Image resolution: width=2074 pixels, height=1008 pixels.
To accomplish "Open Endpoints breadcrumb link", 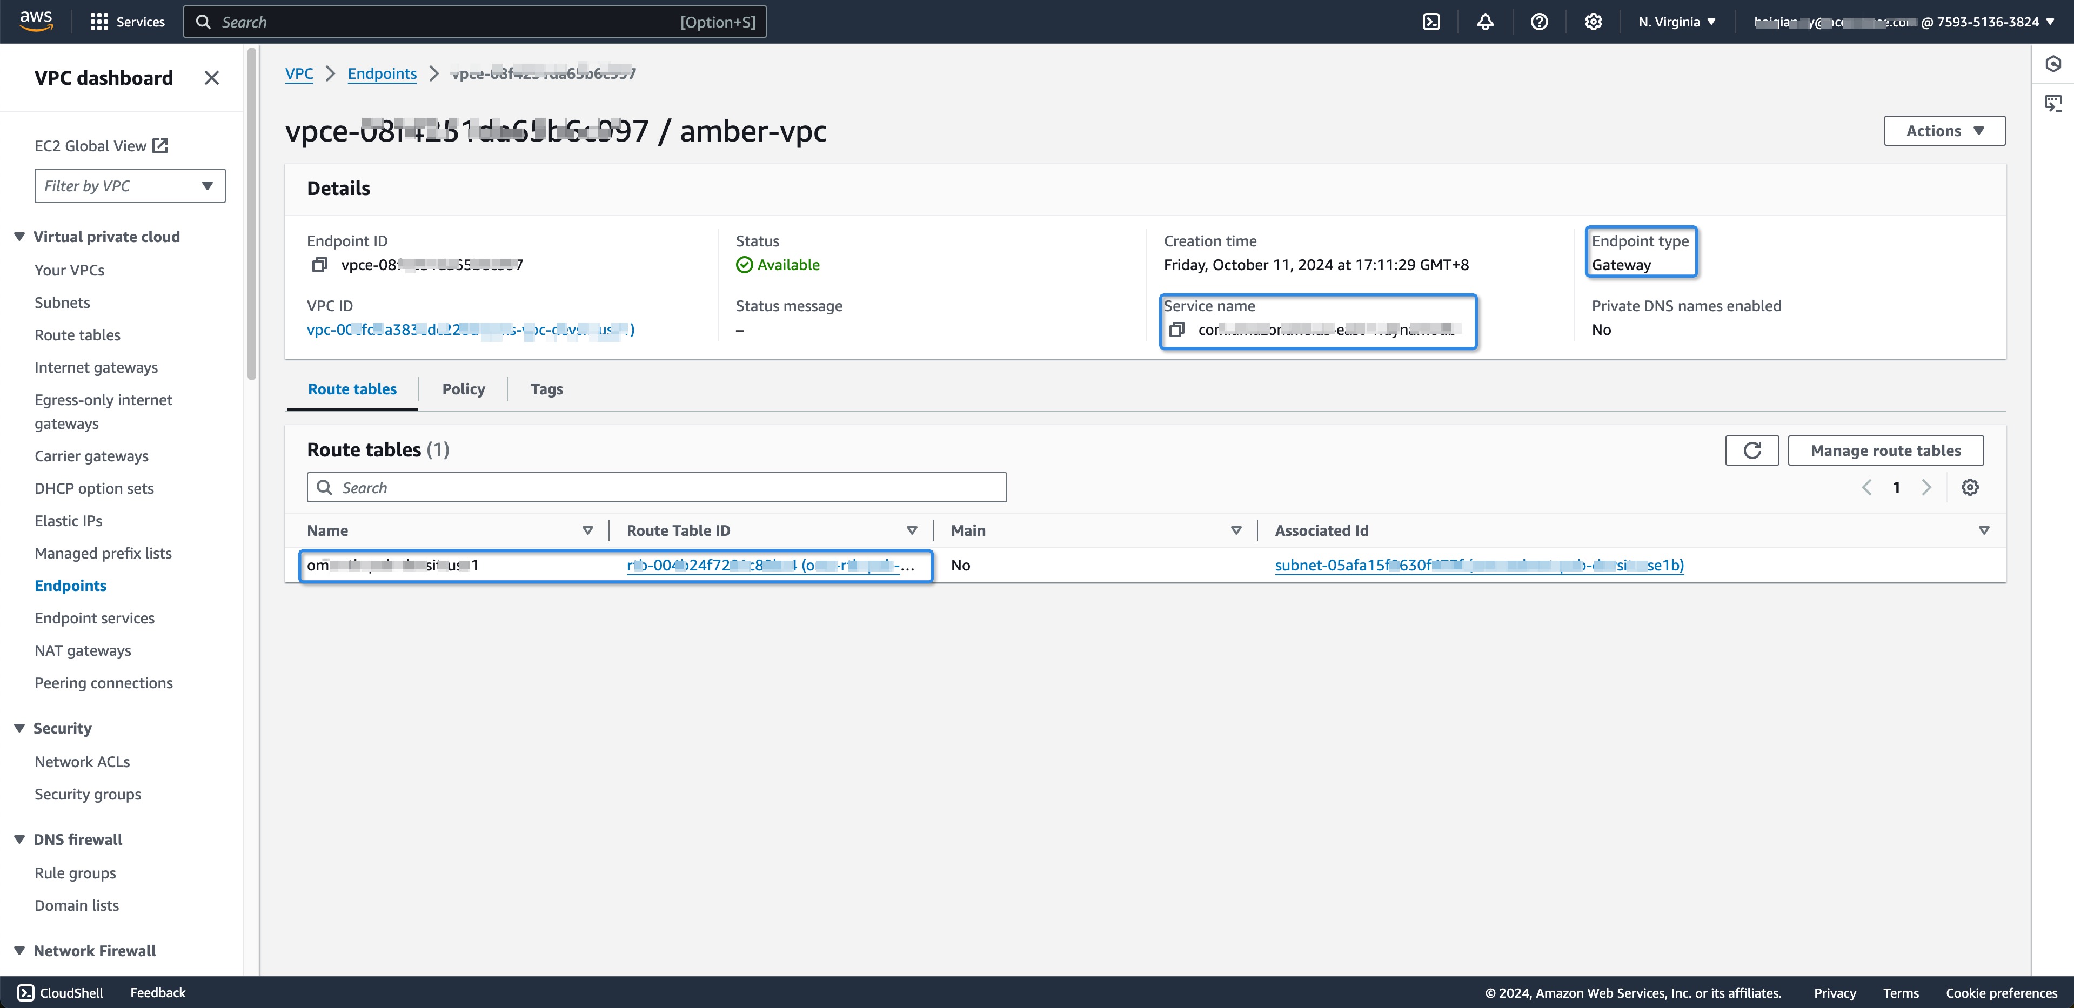I will (382, 73).
